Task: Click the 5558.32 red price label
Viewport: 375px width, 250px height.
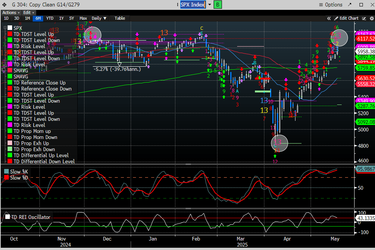Action: (x=366, y=84)
